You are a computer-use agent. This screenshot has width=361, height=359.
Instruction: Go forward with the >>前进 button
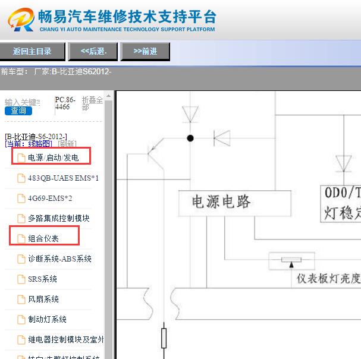pos(145,51)
